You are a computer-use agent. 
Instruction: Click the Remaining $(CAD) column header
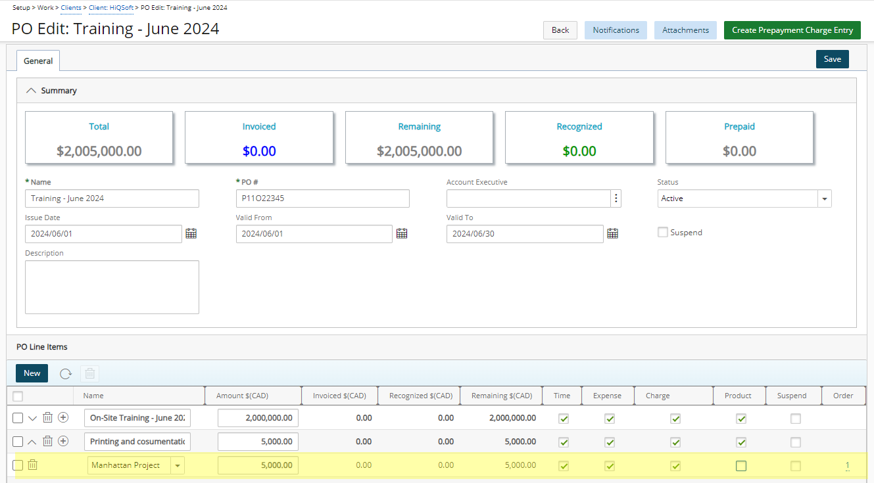501,396
